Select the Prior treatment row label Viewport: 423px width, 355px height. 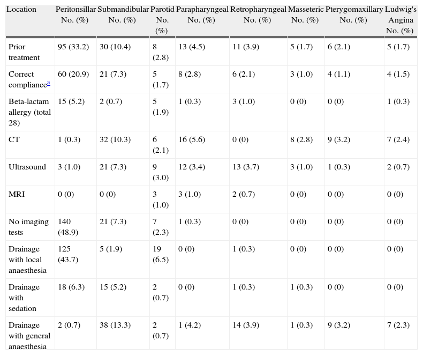(x=24, y=51)
